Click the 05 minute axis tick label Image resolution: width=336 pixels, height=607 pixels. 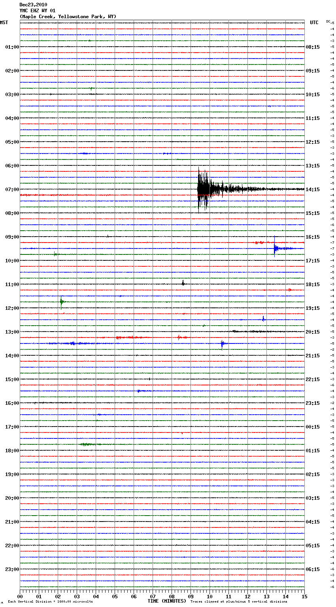(115, 596)
